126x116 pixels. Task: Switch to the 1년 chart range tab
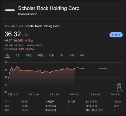tap(62, 55)
